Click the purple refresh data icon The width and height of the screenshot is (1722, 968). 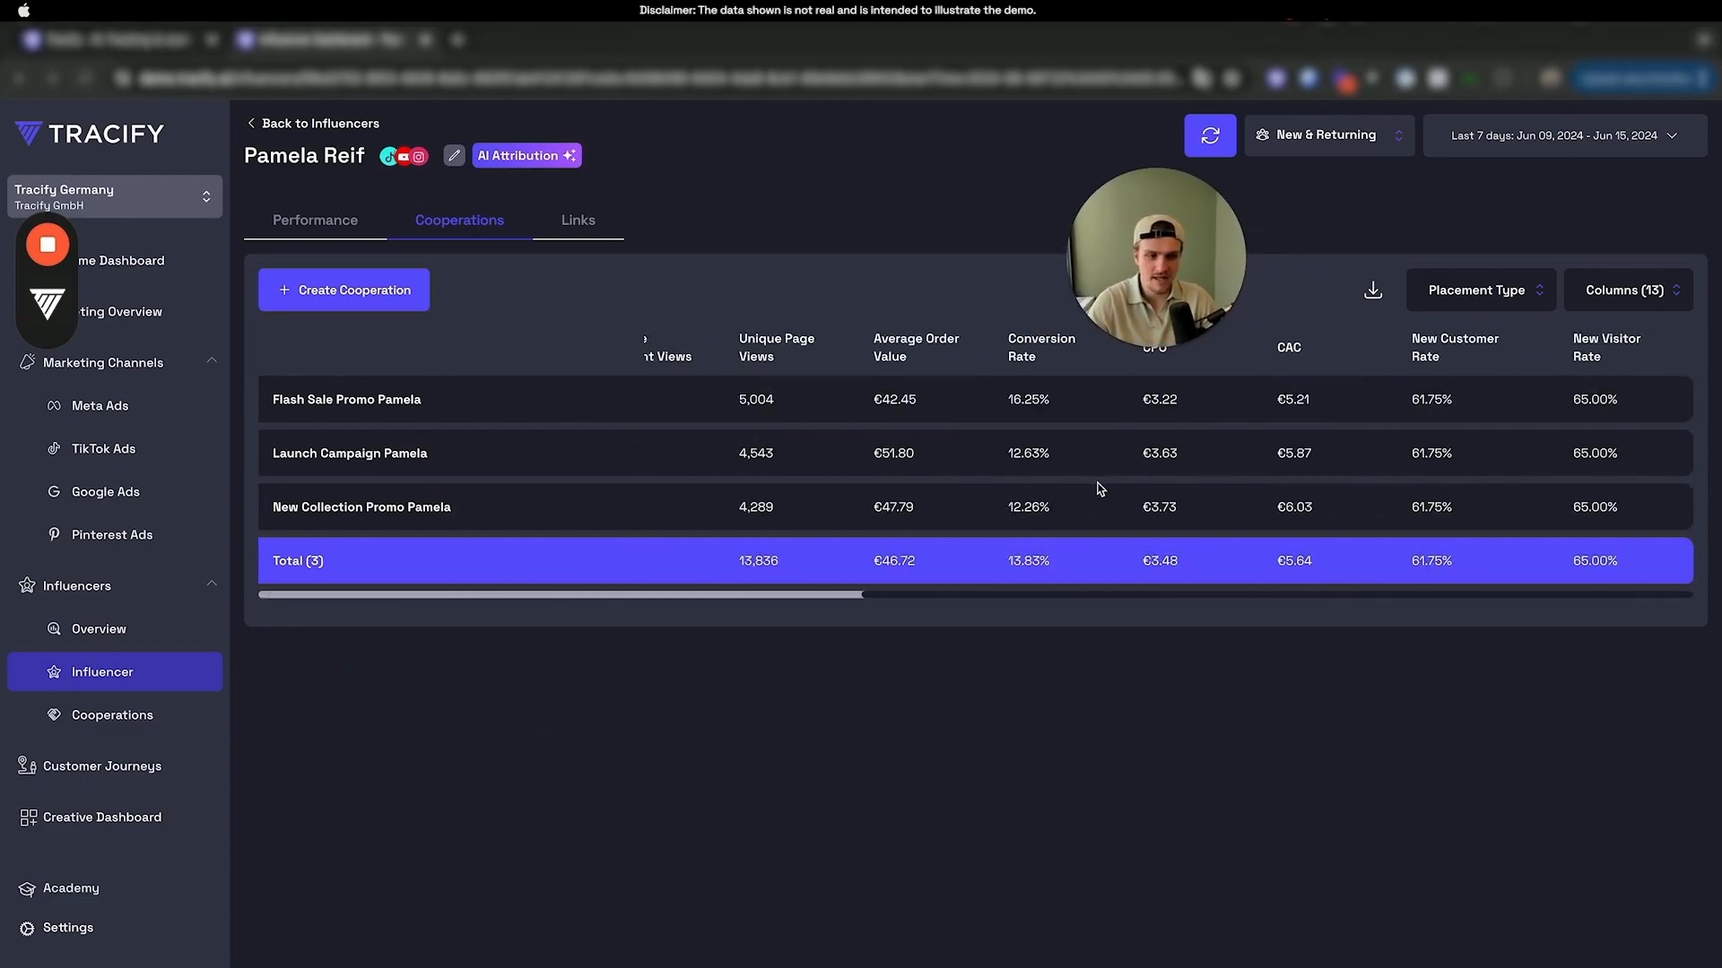click(1210, 134)
